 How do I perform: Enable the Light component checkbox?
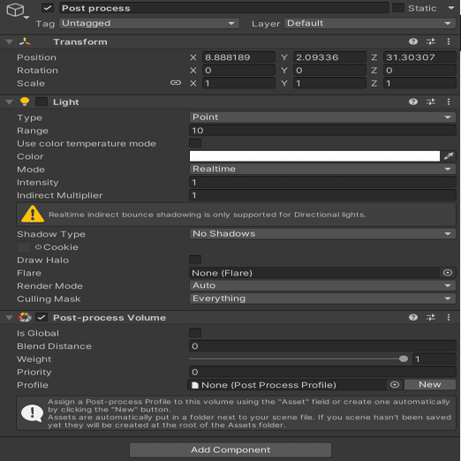[x=42, y=102]
